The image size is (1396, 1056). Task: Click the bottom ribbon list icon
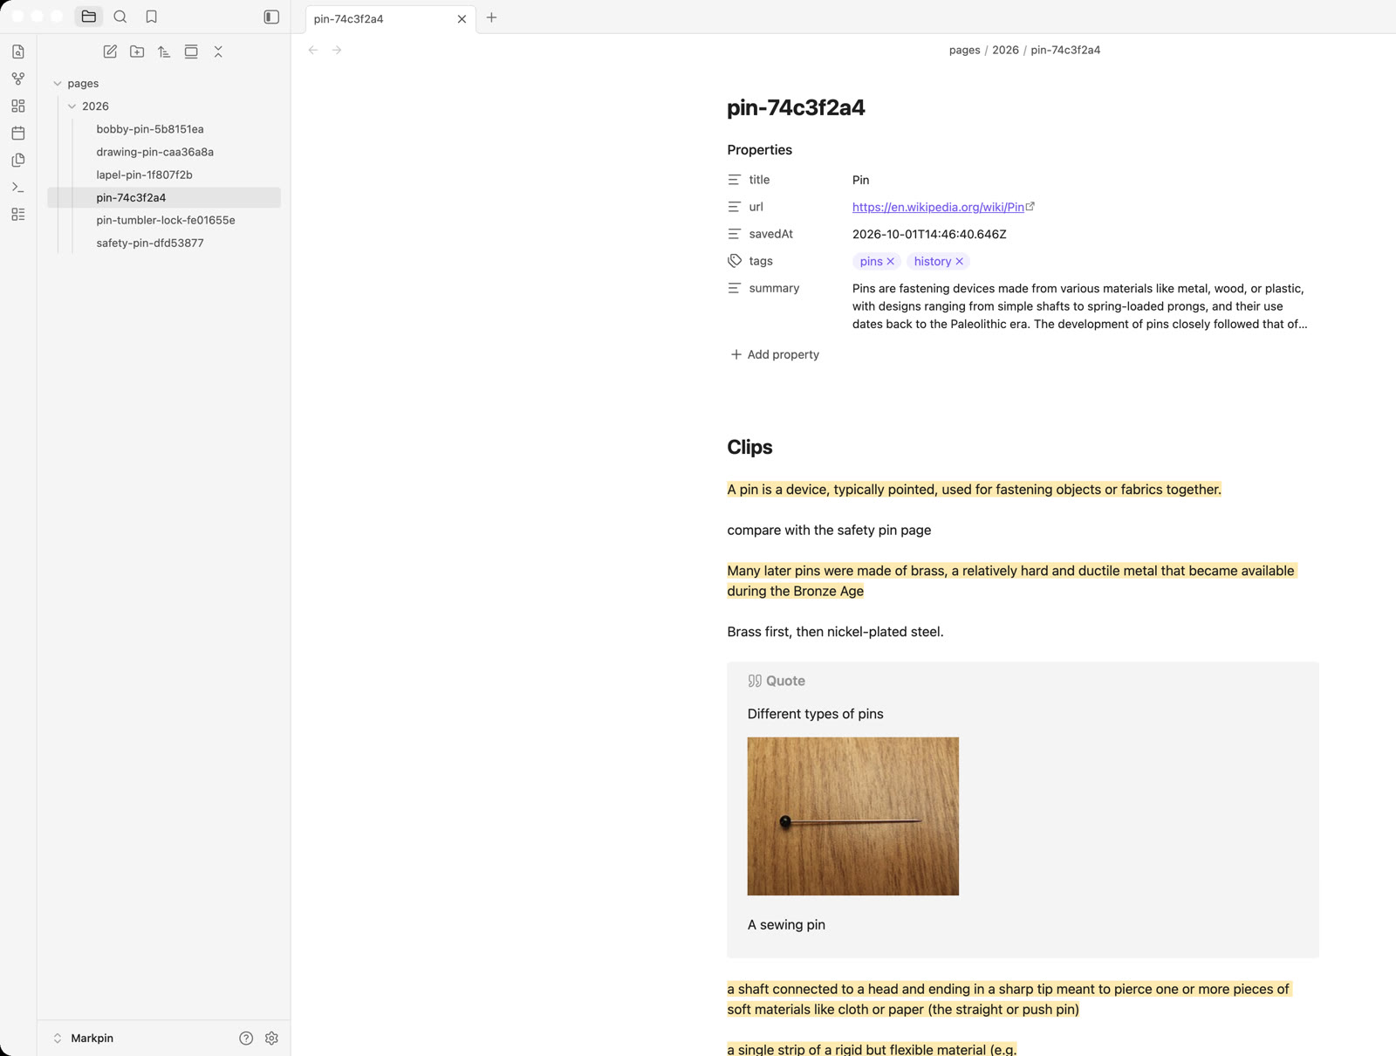pos(18,214)
